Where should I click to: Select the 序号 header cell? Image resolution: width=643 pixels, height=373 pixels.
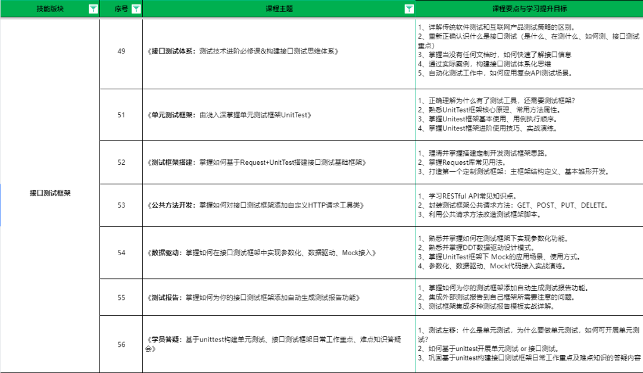pyautogui.click(x=121, y=9)
